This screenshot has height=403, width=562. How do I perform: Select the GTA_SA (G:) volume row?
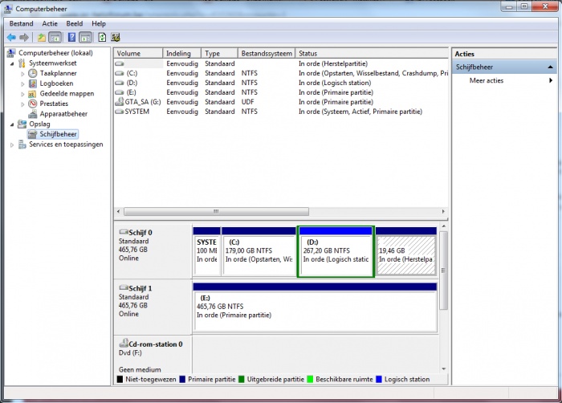[x=142, y=102]
